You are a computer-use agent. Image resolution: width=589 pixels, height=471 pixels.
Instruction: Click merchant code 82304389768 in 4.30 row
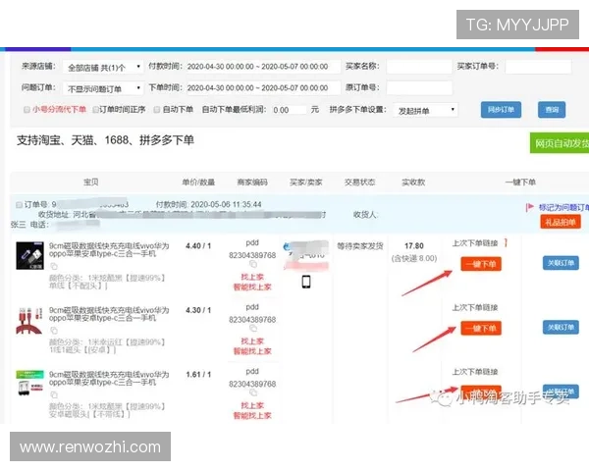click(x=252, y=320)
